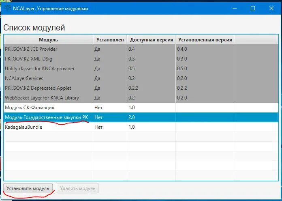Click the Установить модуль button
Viewport: 282px width, 201px height.
coord(28,188)
